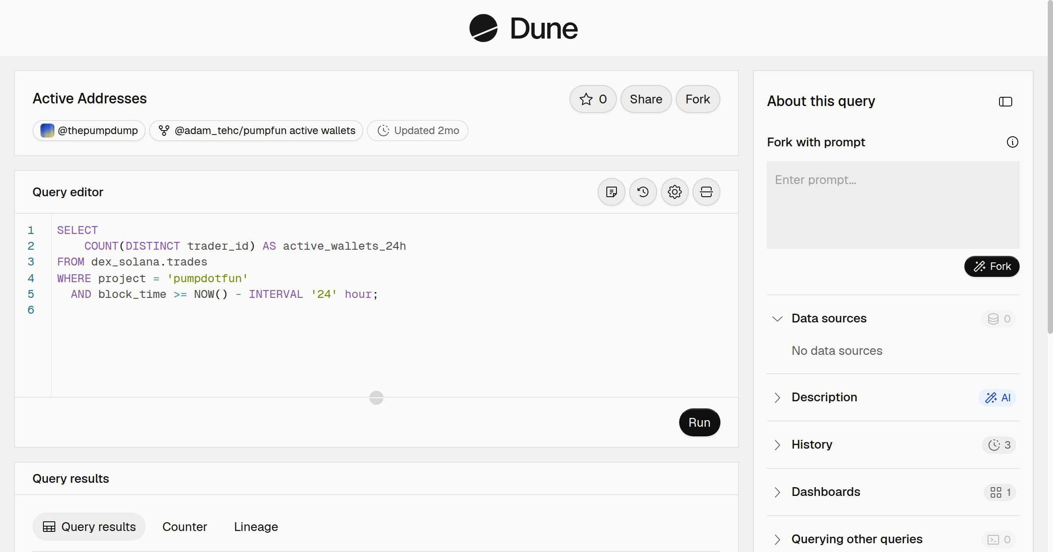Expand the Dashboards section
Image resolution: width=1053 pixels, height=552 pixels.
click(777, 492)
